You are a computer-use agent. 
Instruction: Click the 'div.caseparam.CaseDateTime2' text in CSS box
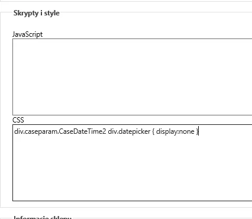coord(60,131)
